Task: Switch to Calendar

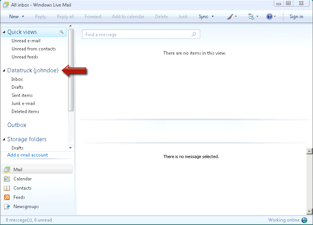Action: tap(23, 179)
